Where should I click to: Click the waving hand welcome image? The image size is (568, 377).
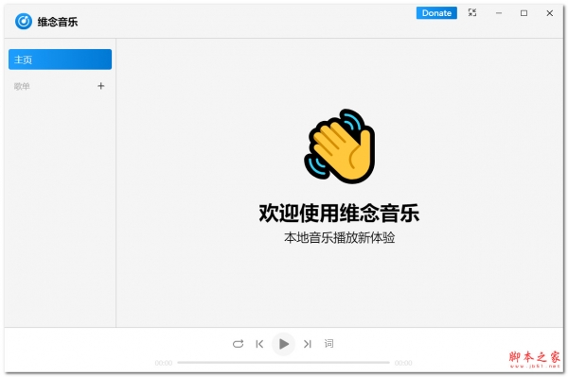click(x=340, y=146)
